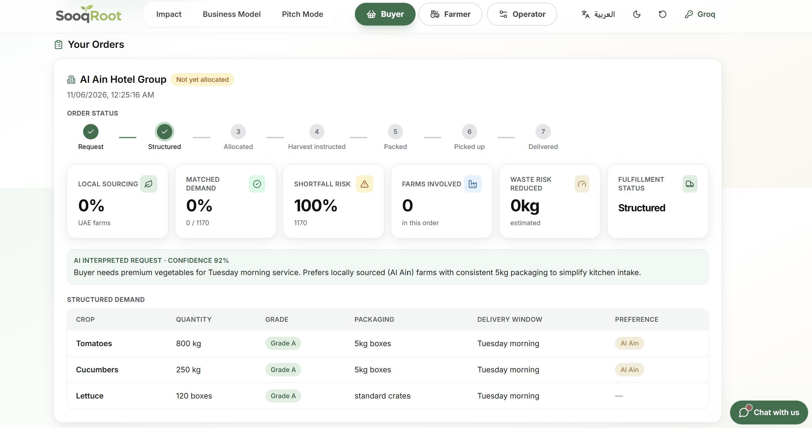Click the Lettuce crop row
This screenshot has height=428, width=812.
click(387, 395)
